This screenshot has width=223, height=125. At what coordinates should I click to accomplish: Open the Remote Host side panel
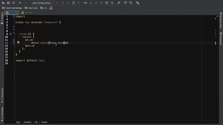click(x=221, y=20)
